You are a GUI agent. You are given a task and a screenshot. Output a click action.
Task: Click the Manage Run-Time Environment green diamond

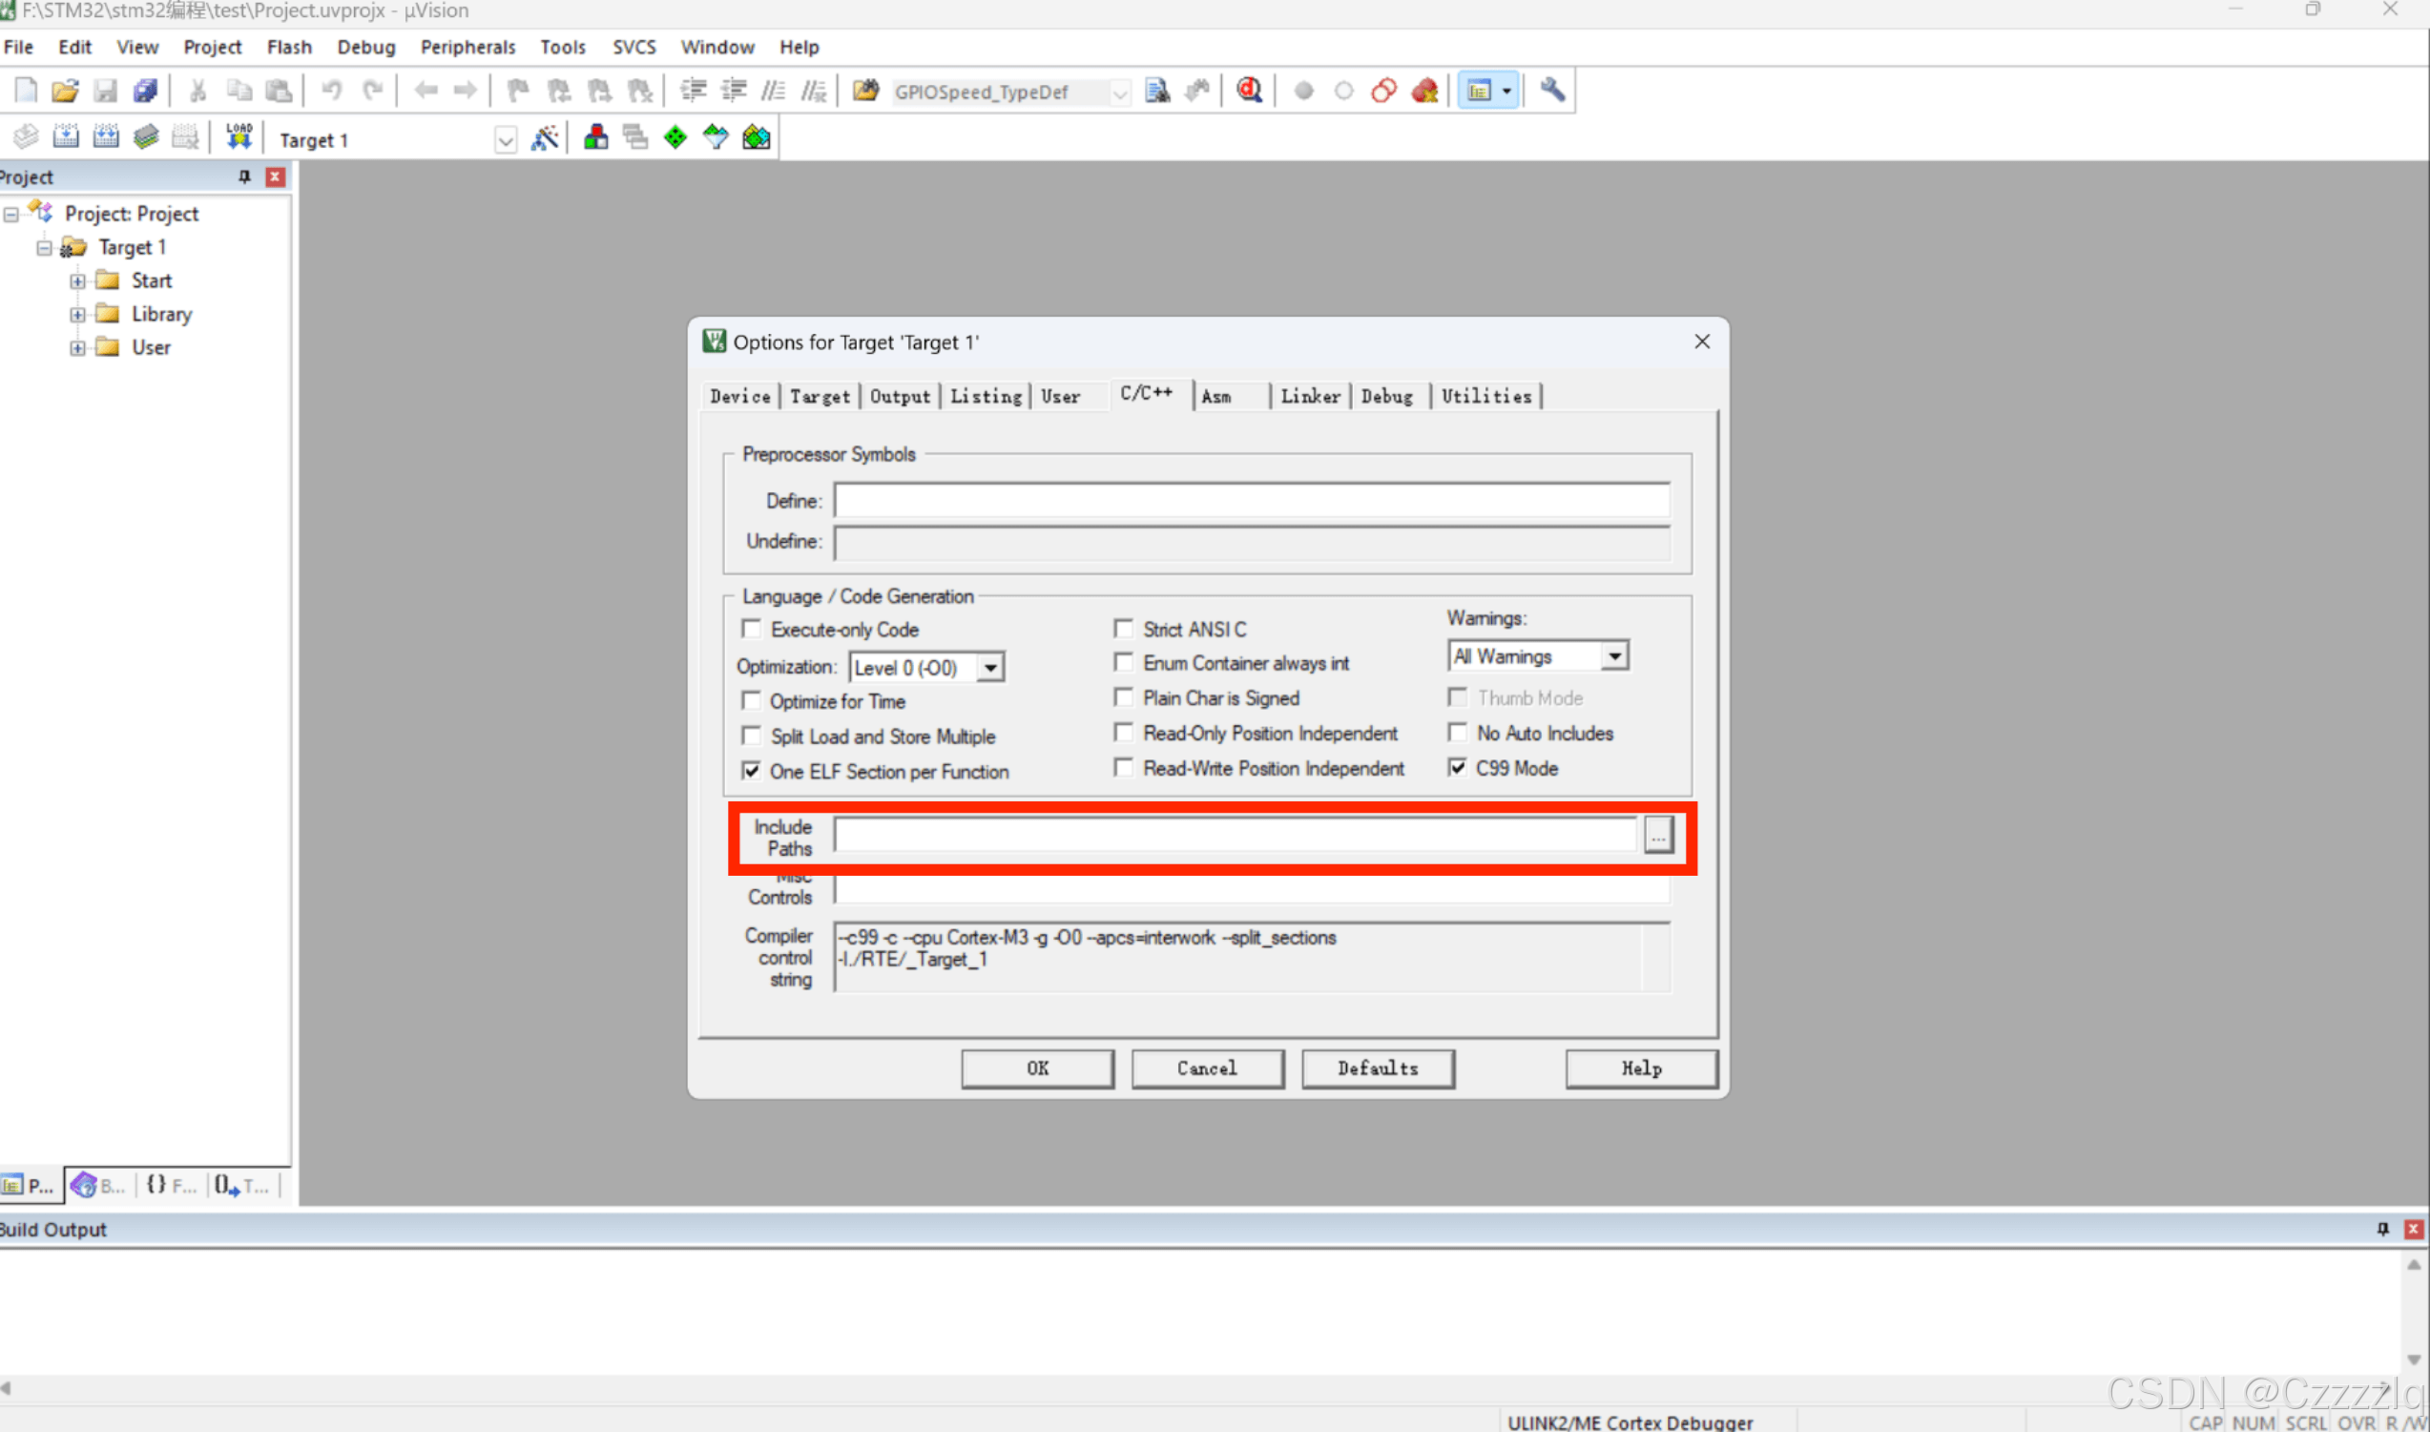pos(675,138)
